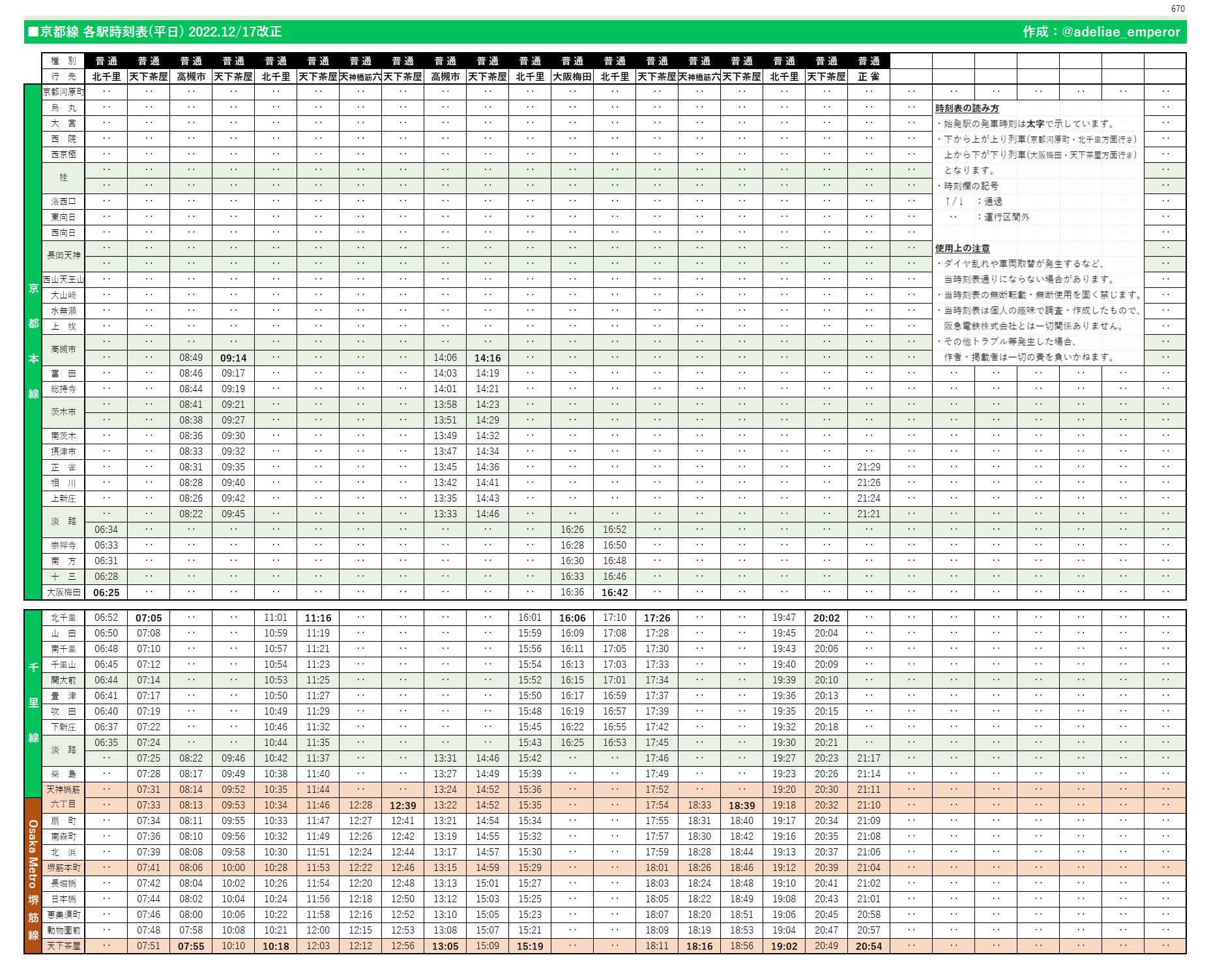Click the ↑/↓ ：通過 legend line

pos(974,201)
